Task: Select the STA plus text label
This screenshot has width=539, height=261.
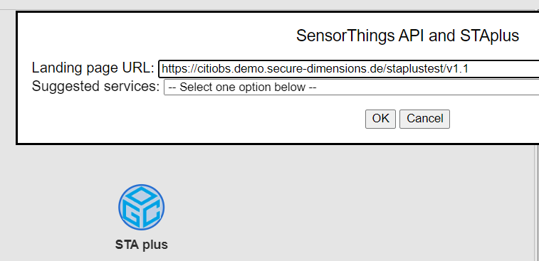Action: click(x=141, y=245)
